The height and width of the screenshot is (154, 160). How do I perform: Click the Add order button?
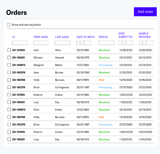coord(145,12)
